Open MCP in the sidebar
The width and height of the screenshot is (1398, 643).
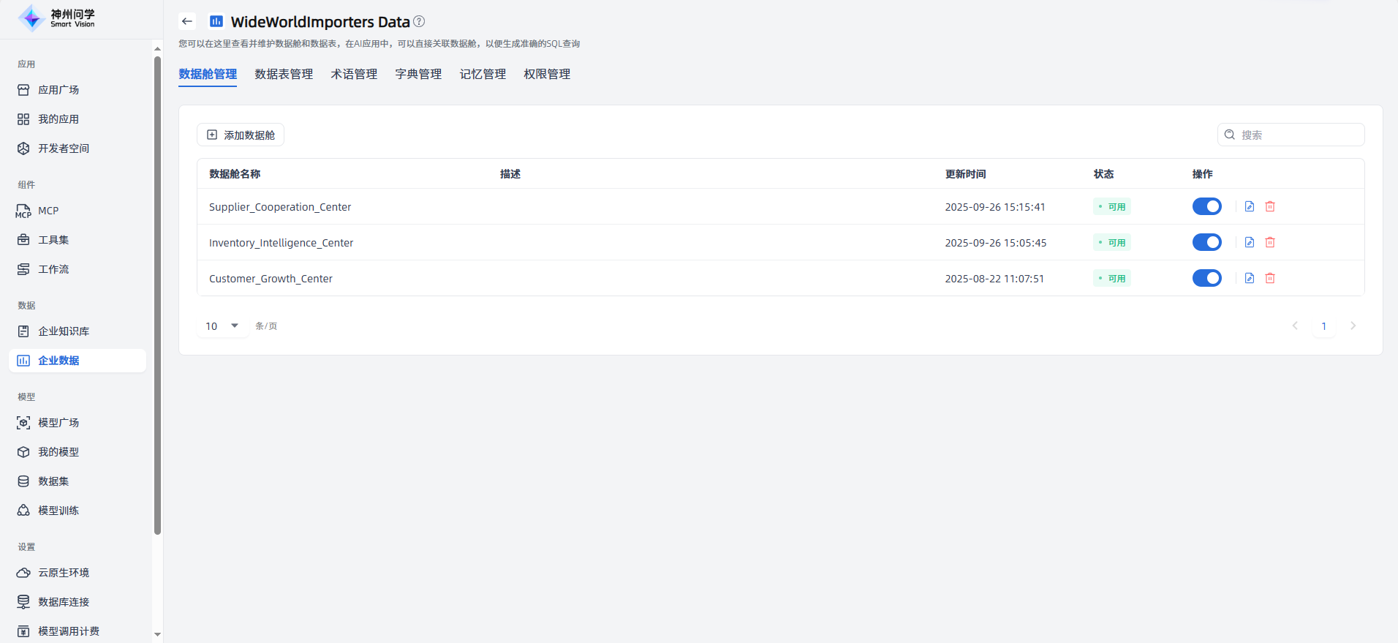coord(48,211)
